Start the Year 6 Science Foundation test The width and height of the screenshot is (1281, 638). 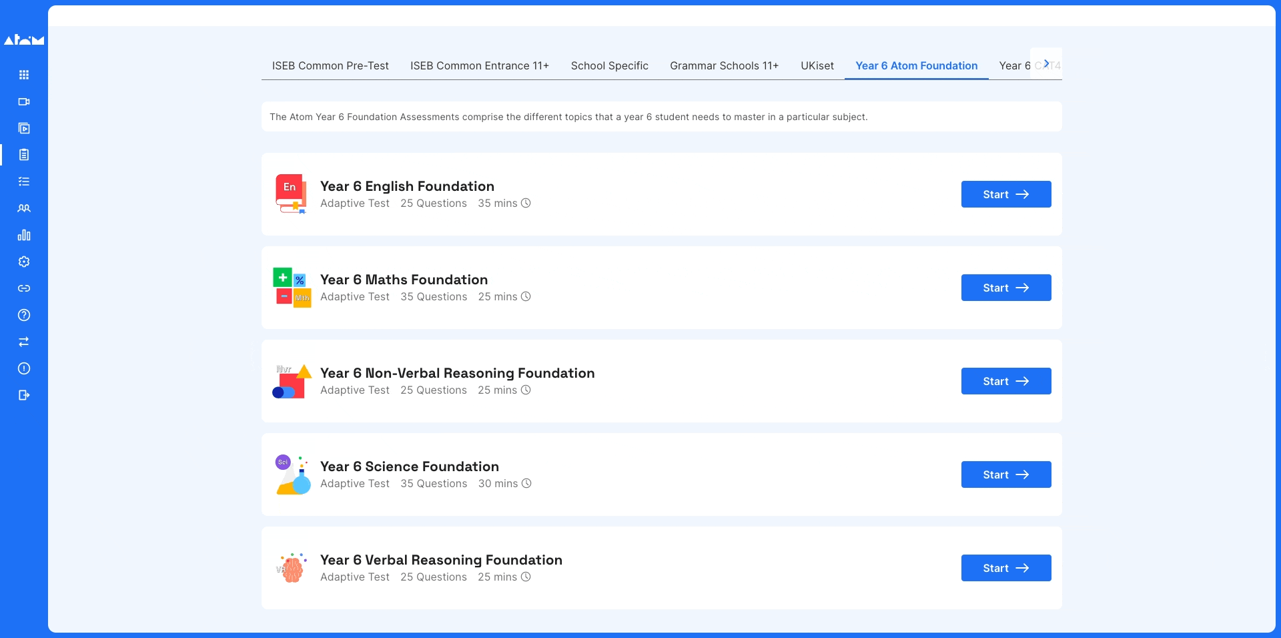[x=1006, y=474]
